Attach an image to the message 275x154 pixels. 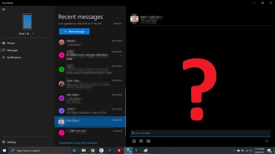(148, 141)
